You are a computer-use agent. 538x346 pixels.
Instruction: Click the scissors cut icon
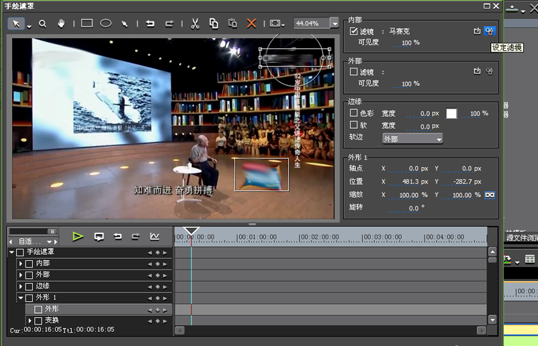tap(195, 23)
